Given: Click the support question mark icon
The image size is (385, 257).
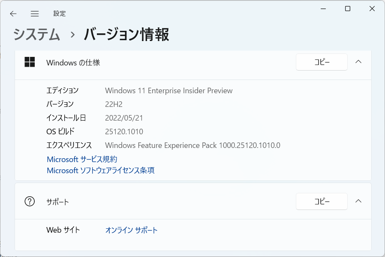Looking at the screenshot, I should 30,201.
